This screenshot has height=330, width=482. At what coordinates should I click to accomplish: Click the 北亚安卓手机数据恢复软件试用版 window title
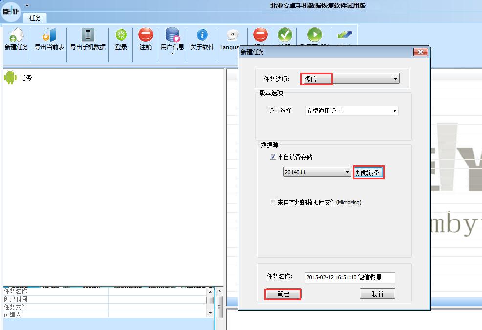point(318,5)
